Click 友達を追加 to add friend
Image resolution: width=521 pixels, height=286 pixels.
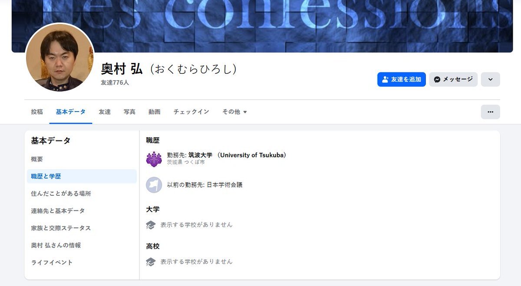tap(402, 79)
